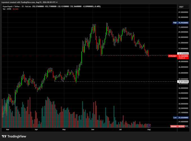Viewport: 191px width, 141px height.
Task: Click the 30.00 price scale value
Action: pyautogui.click(x=183, y=104)
